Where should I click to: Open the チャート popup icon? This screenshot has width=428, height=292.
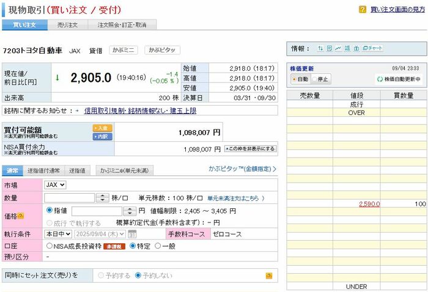pyautogui.click(x=372, y=48)
